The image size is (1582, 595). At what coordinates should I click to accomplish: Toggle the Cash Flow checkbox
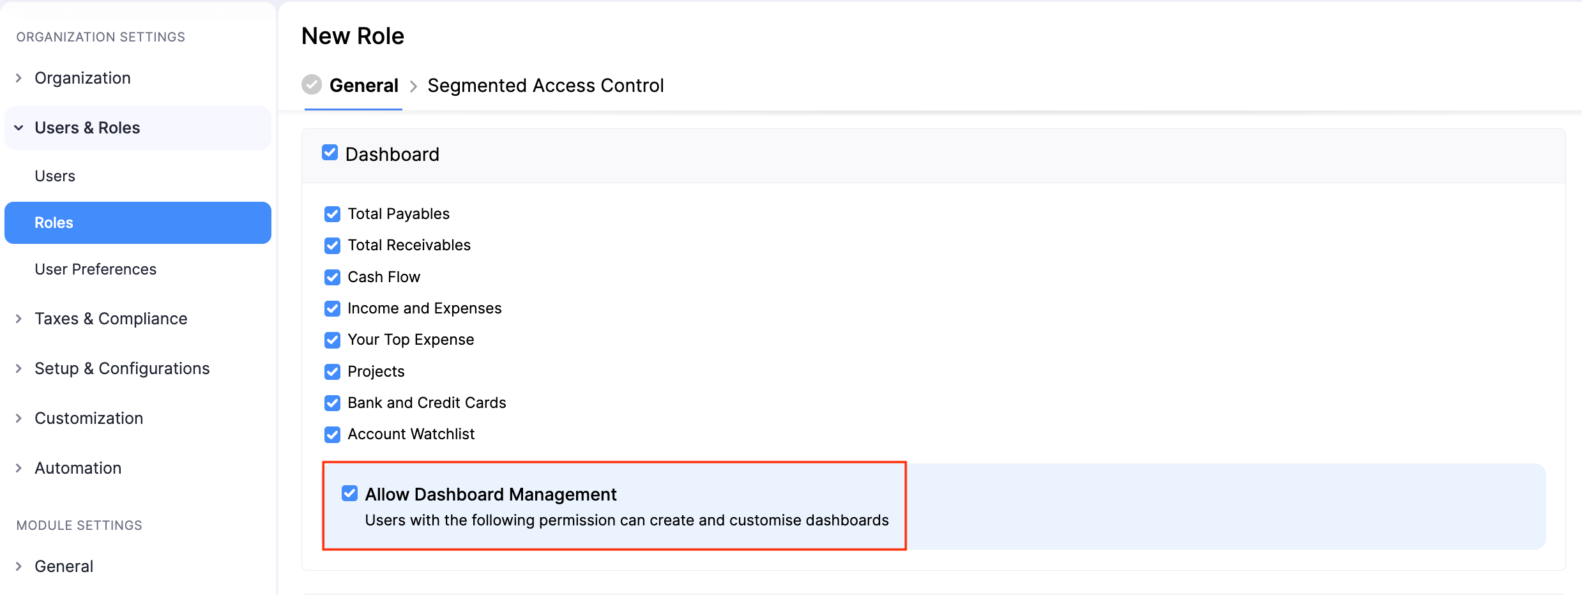point(332,277)
